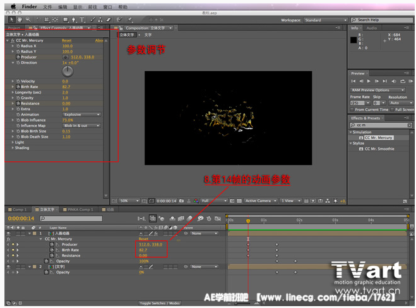Hide layer 1 with eye icon

(8, 234)
